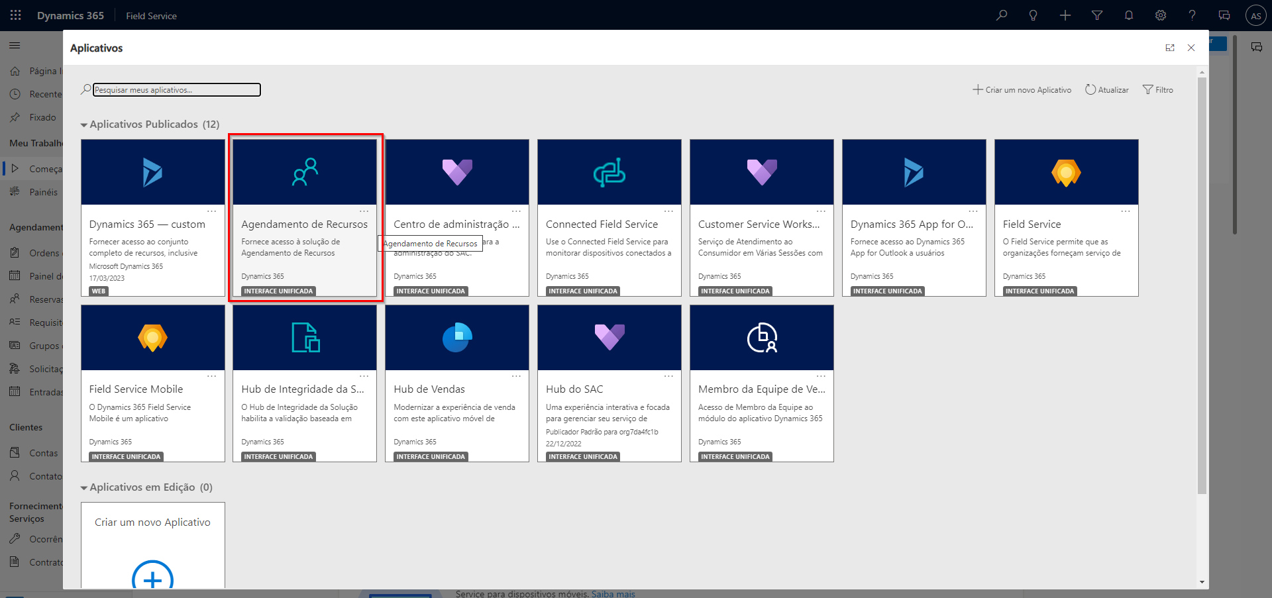This screenshot has height=598, width=1272.
Task: Open the right-edge chat bubble icon
Action: pyautogui.click(x=1256, y=47)
